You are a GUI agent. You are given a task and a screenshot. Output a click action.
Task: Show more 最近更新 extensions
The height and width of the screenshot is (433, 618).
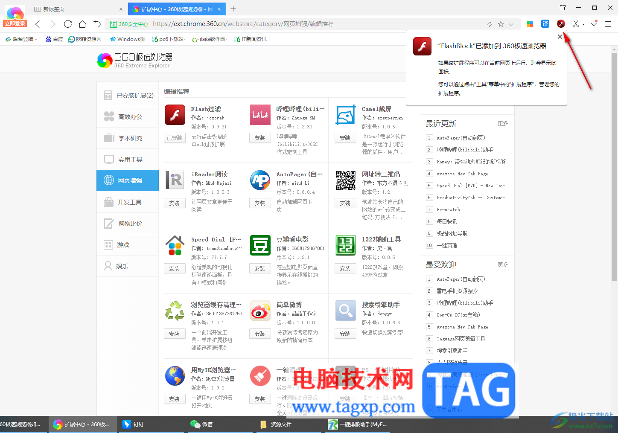click(x=503, y=124)
